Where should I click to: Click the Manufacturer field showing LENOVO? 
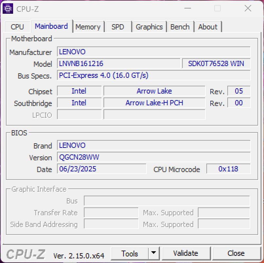click(x=154, y=52)
